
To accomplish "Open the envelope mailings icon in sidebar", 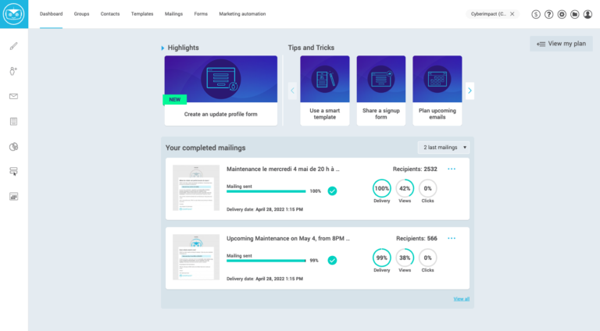I will pyautogui.click(x=13, y=96).
